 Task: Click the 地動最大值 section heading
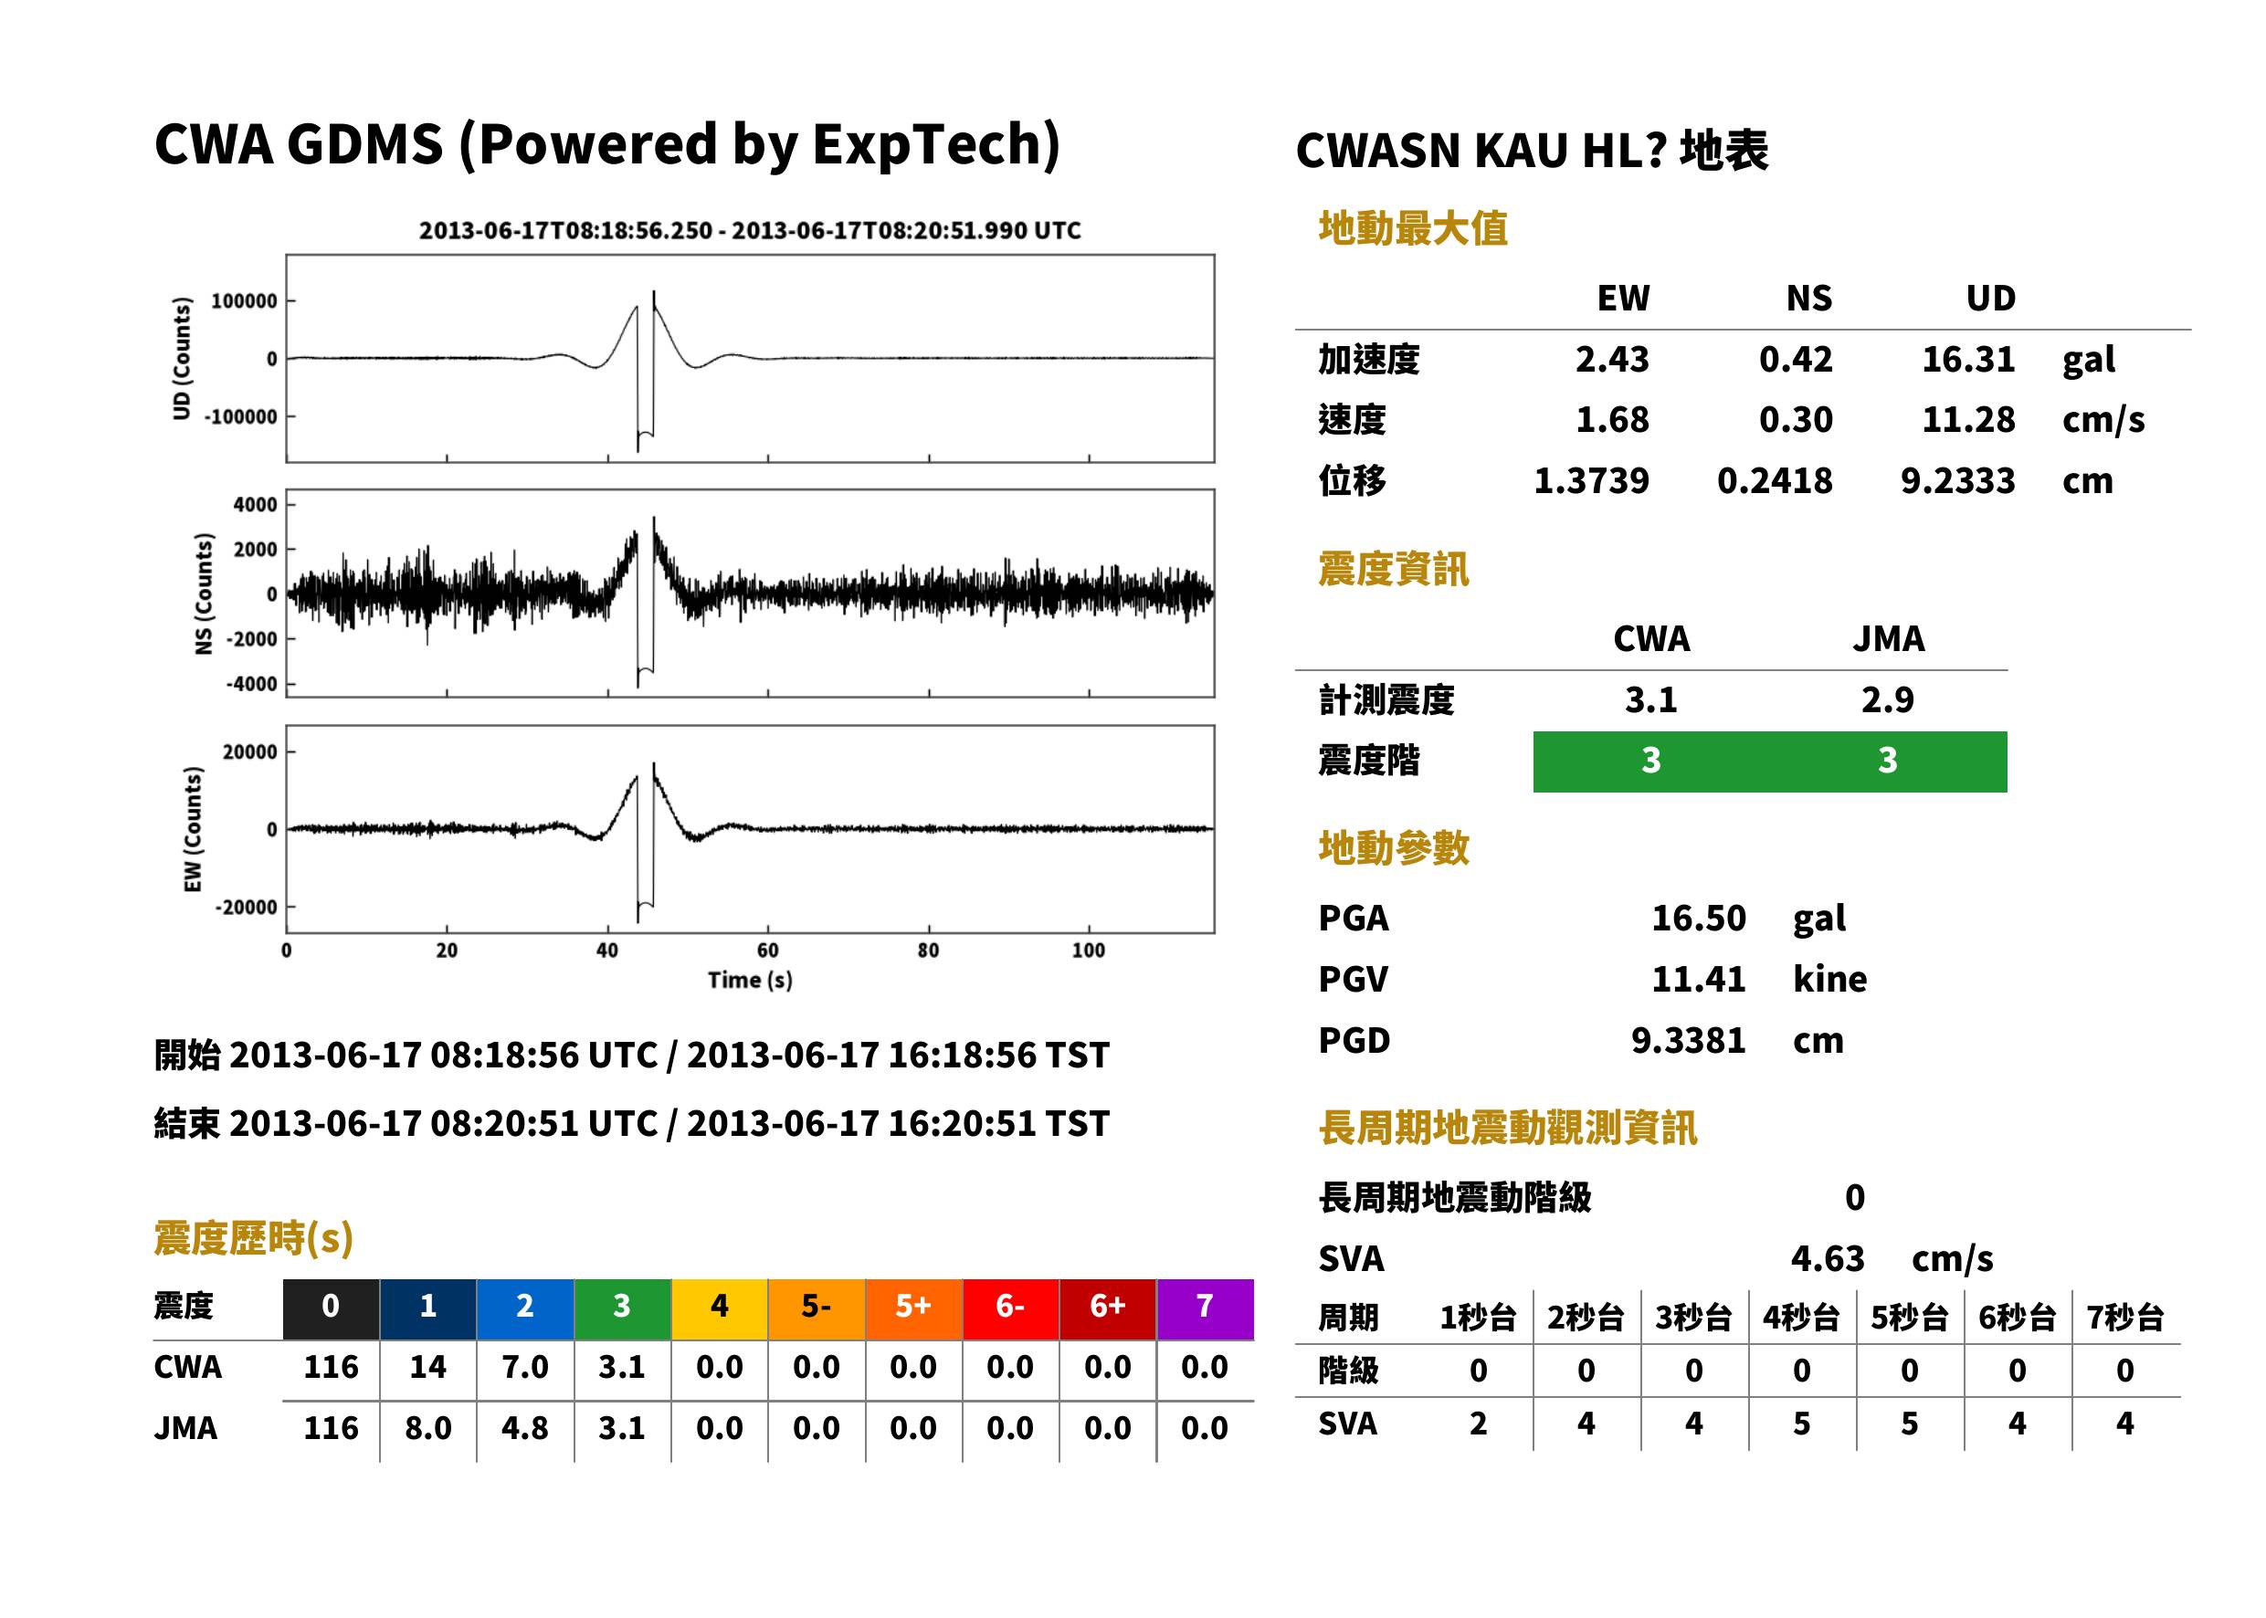click(1413, 228)
